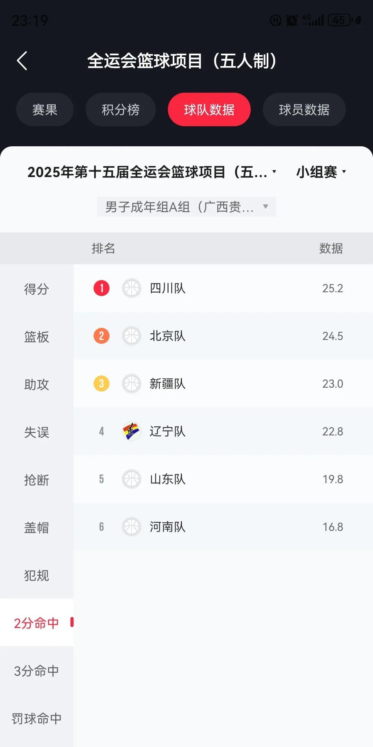This screenshot has width=373, height=747.
Task: Select the 3分命中 stat category
Action: pos(37,671)
